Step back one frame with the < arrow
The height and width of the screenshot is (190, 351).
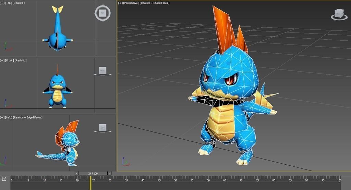click(76, 174)
